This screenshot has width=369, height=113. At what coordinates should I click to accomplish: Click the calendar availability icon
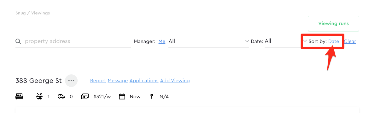tap(122, 96)
